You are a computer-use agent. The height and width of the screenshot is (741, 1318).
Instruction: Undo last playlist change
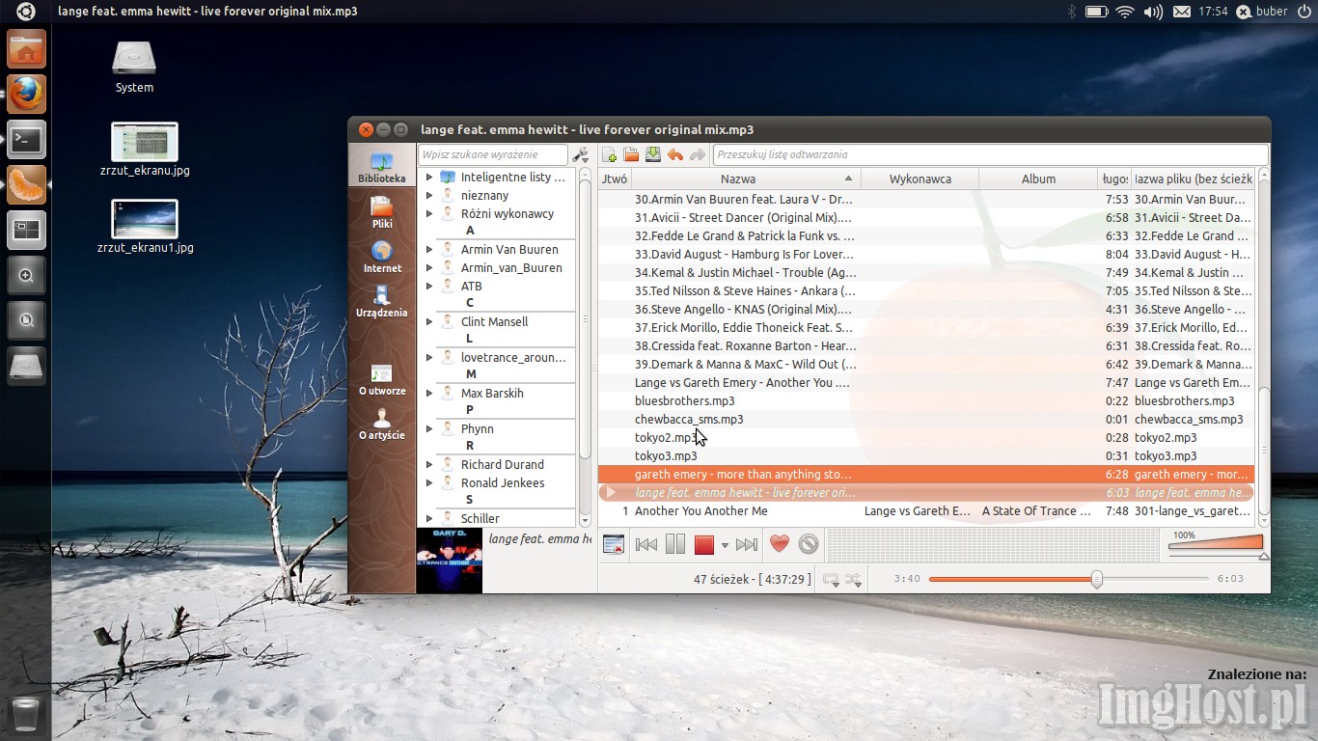[x=675, y=154]
